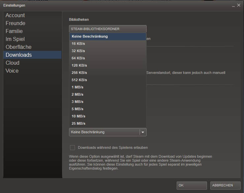Select the 10 MB/s option

click(108, 116)
